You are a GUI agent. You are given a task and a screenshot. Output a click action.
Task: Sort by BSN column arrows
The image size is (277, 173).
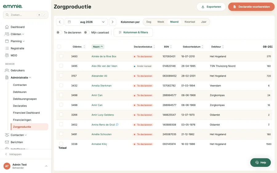click(171, 47)
